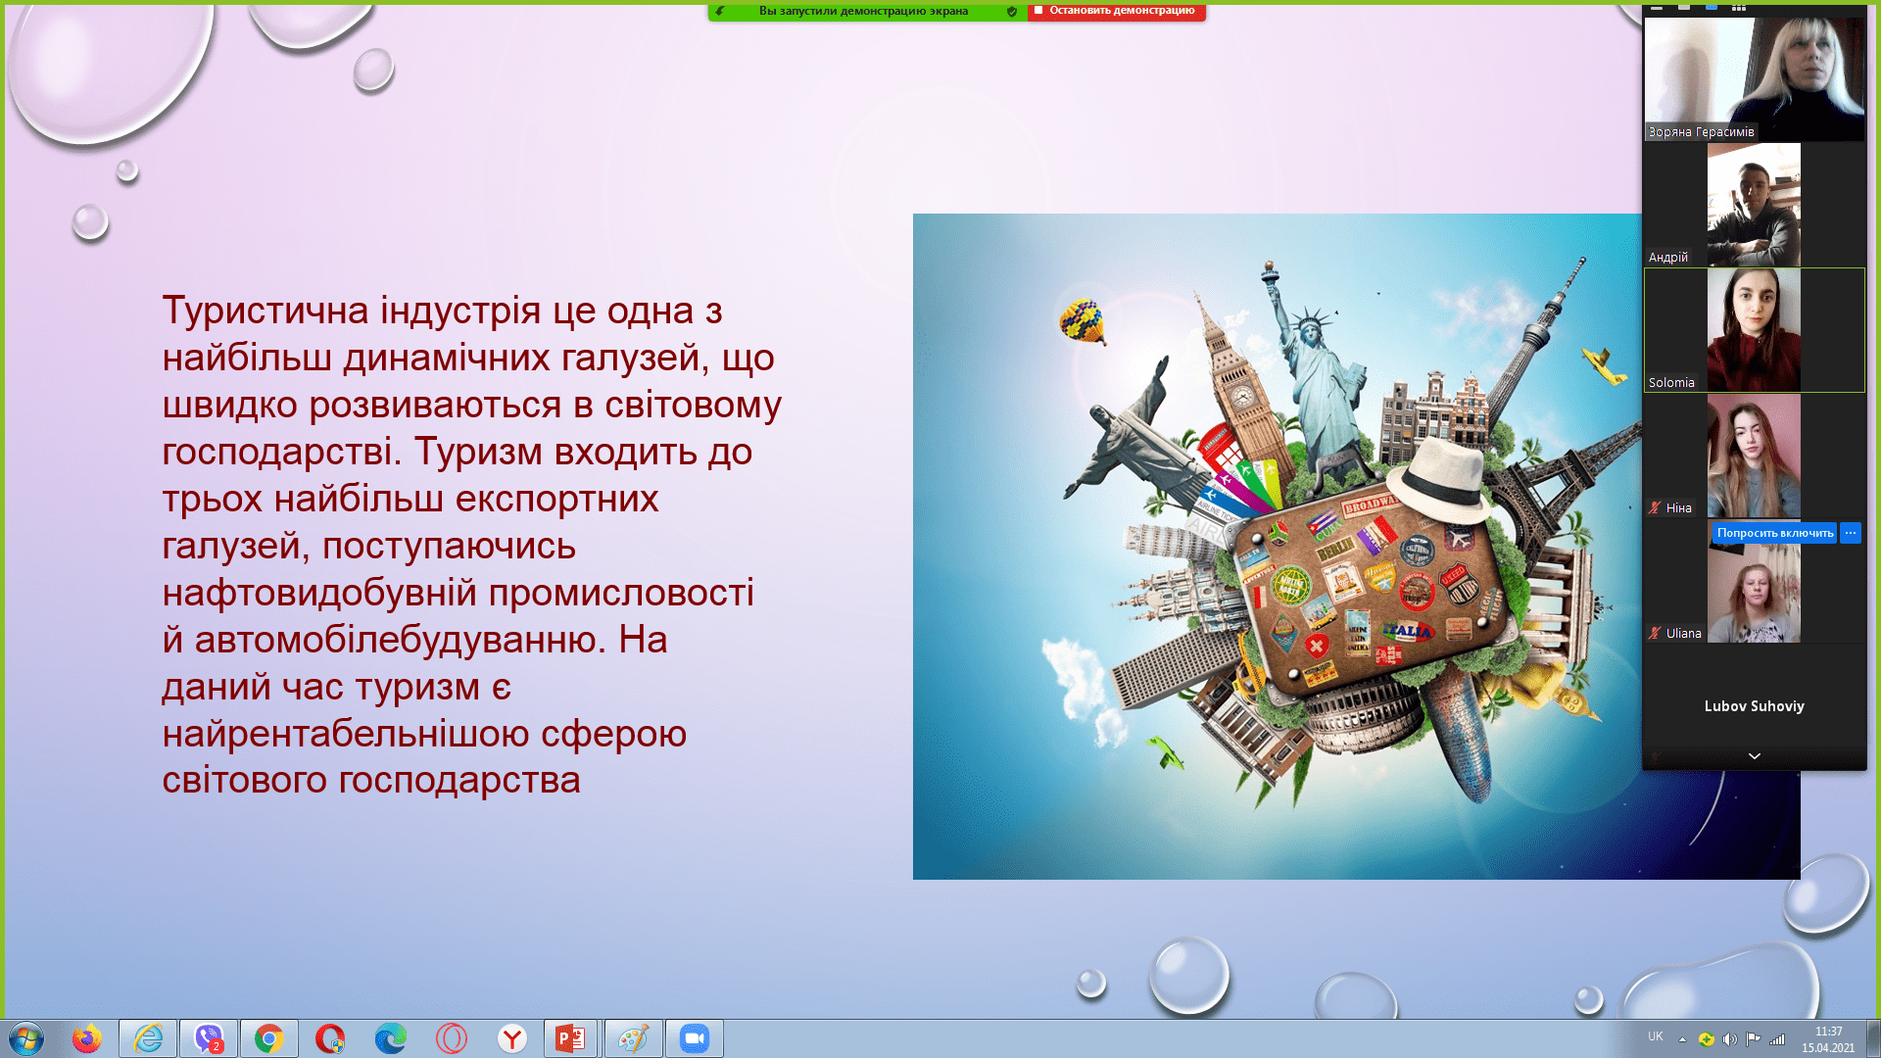The width and height of the screenshot is (1881, 1058).
Task: Click the green-yellow tray application icon
Action: [1707, 1039]
